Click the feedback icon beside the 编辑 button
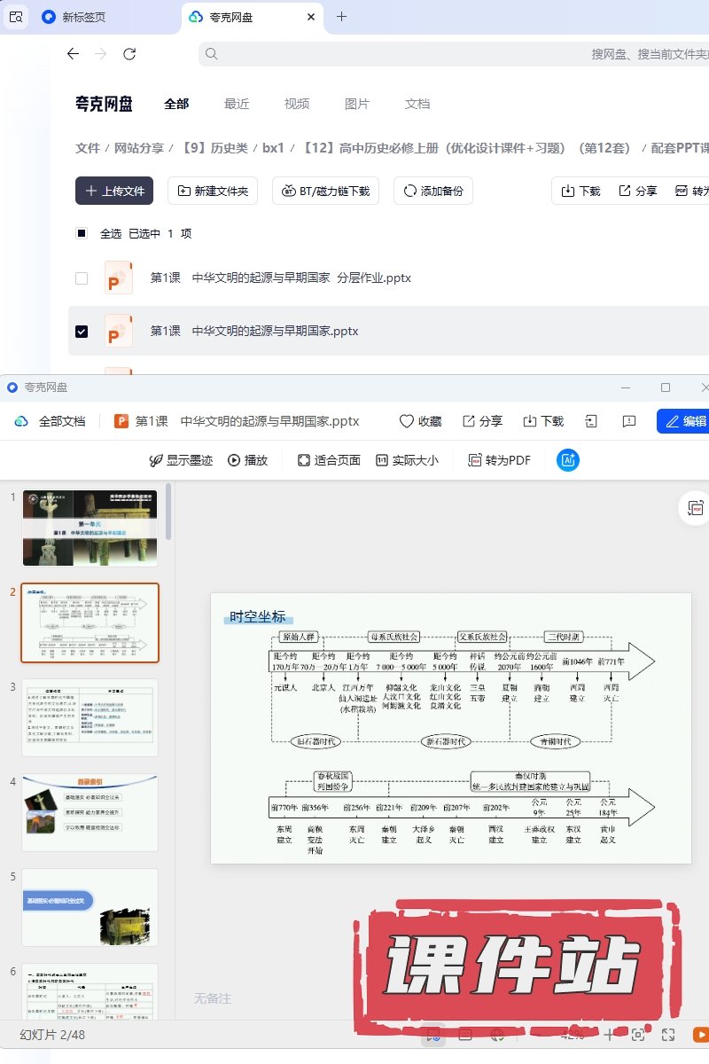 click(x=629, y=421)
